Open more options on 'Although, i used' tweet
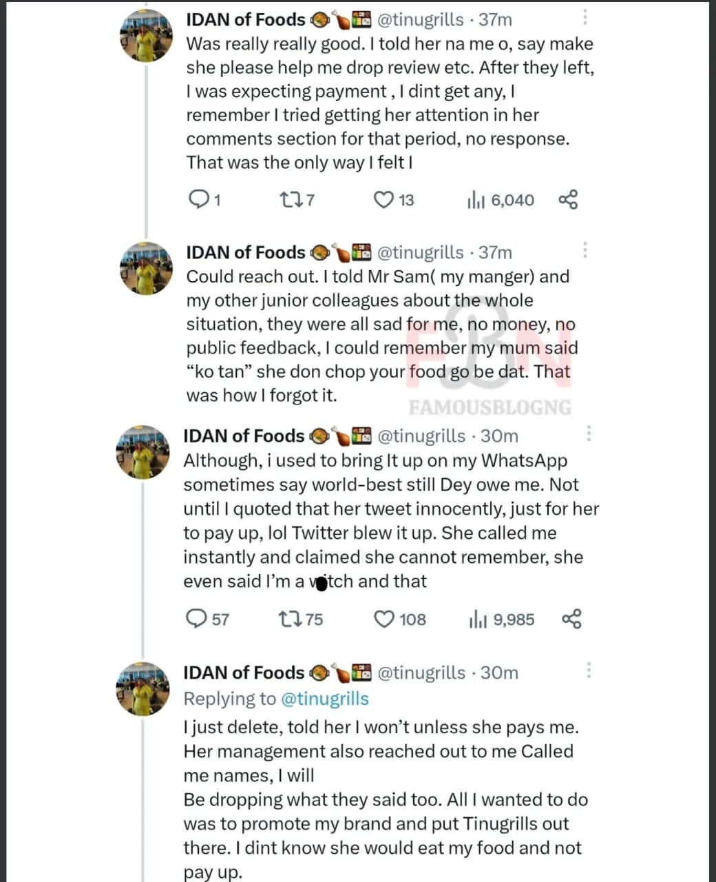The width and height of the screenshot is (716, 882). pos(588,433)
